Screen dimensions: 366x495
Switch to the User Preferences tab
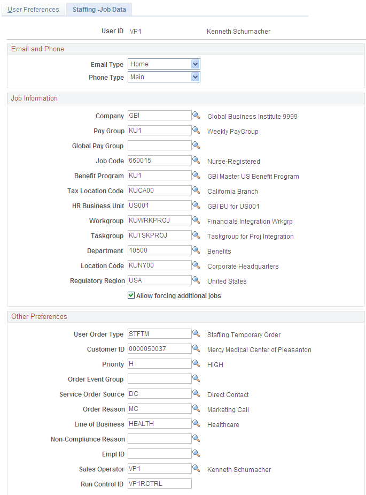33,9
